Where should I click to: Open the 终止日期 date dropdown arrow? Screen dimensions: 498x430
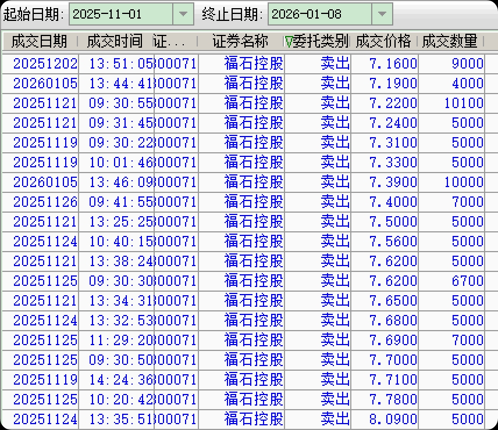[x=382, y=14]
